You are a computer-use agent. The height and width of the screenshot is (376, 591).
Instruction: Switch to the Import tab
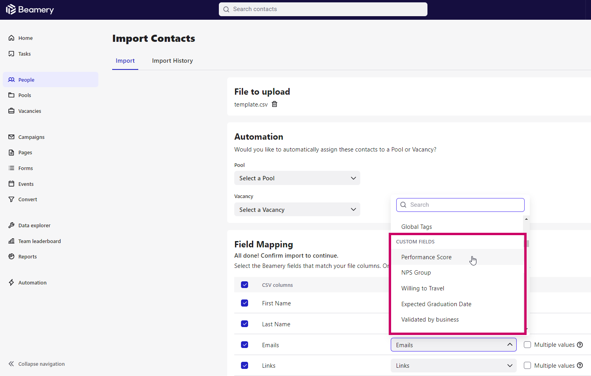click(125, 61)
